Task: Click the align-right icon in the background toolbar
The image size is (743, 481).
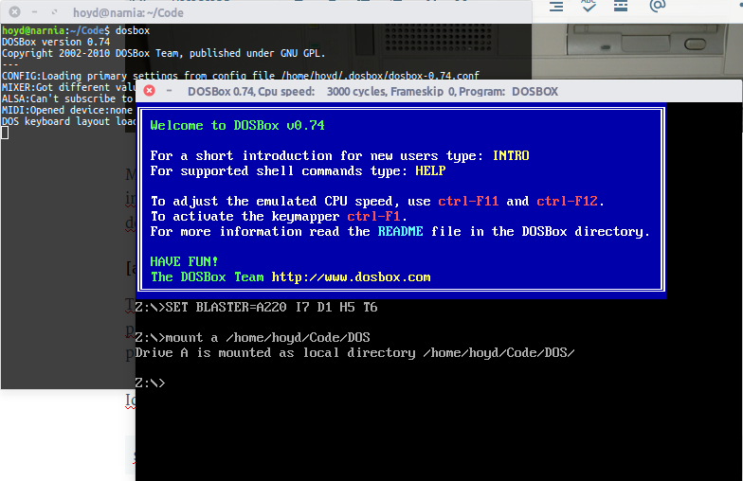Action: click(x=556, y=6)
